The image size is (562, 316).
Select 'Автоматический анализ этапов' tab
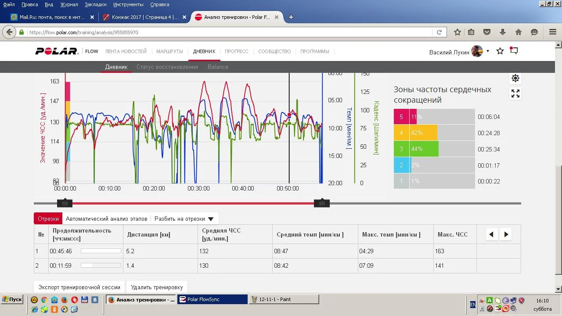107,219
